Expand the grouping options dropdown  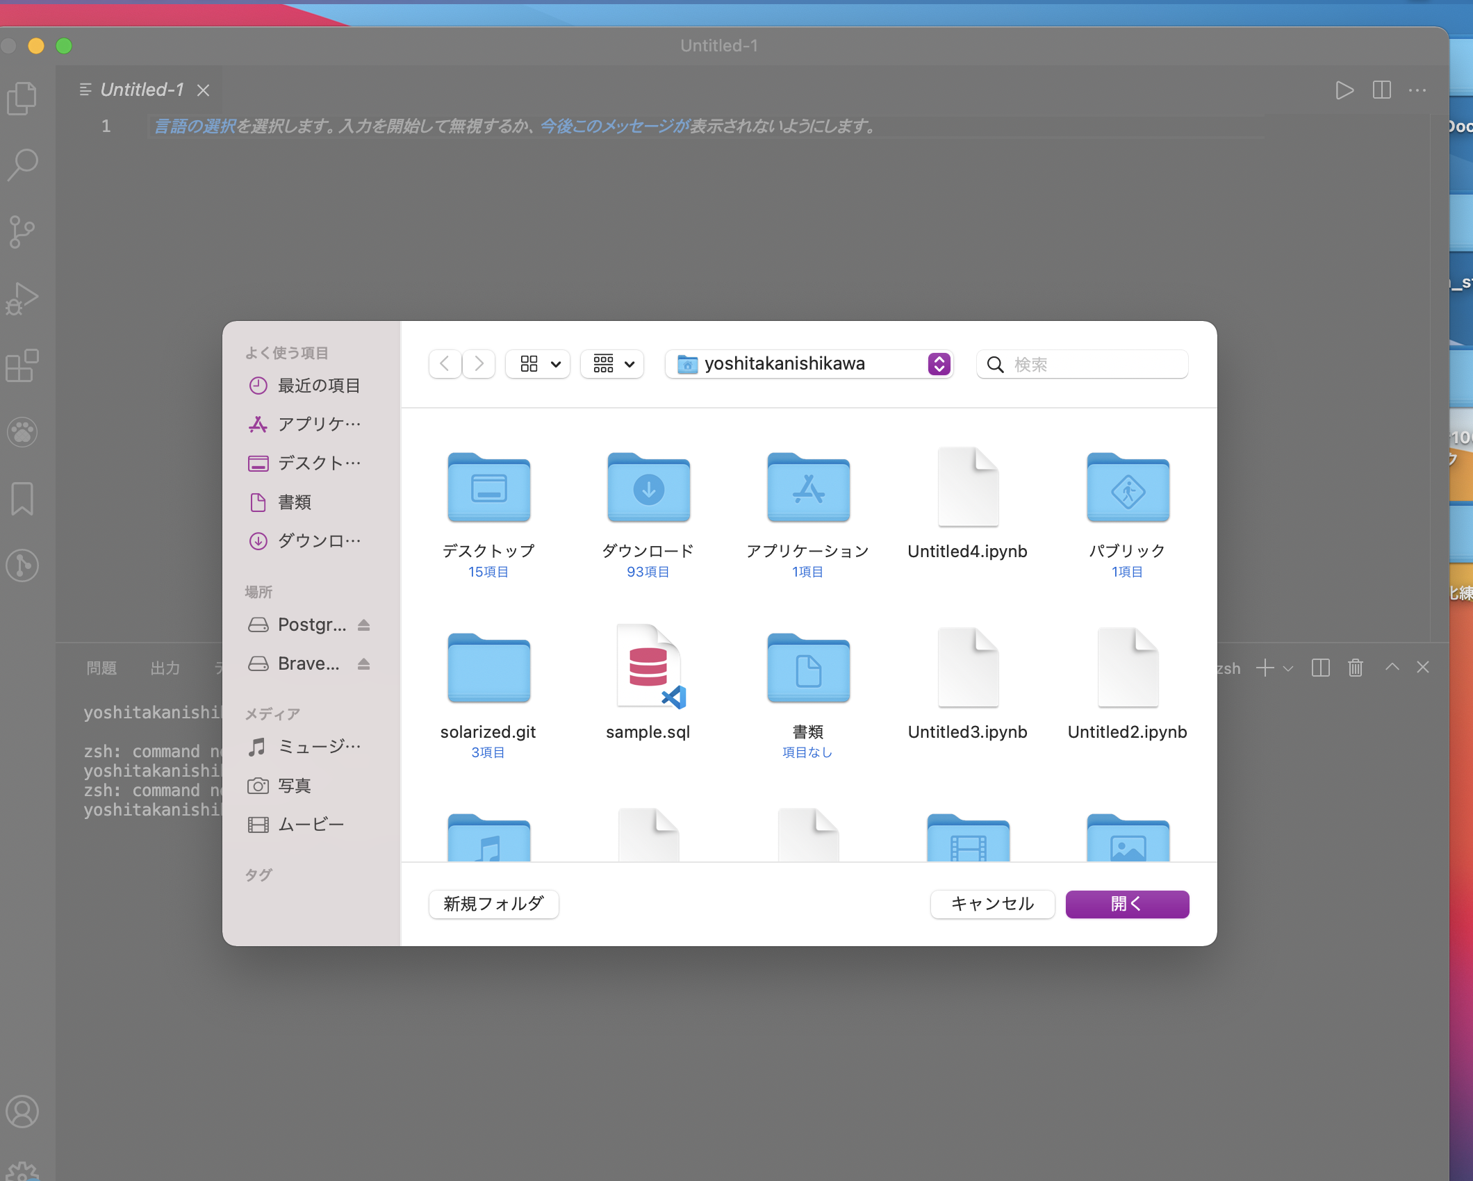[613, 364]
